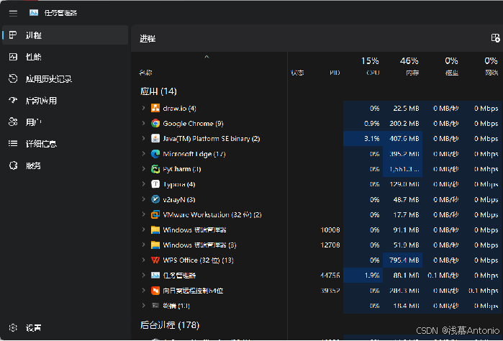
Task: Click the Typora icon
Action: pos(155,184)
